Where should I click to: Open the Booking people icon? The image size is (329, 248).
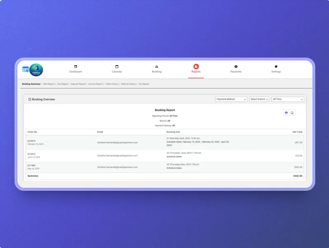(x=157, y=66)
